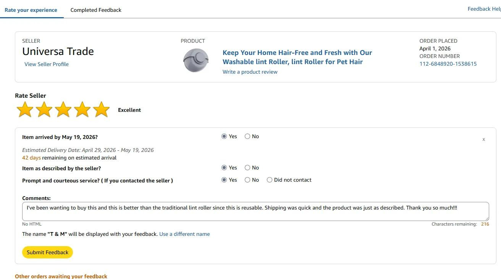
Task: Select Did not contact option
Action: [x=270, y=180]
